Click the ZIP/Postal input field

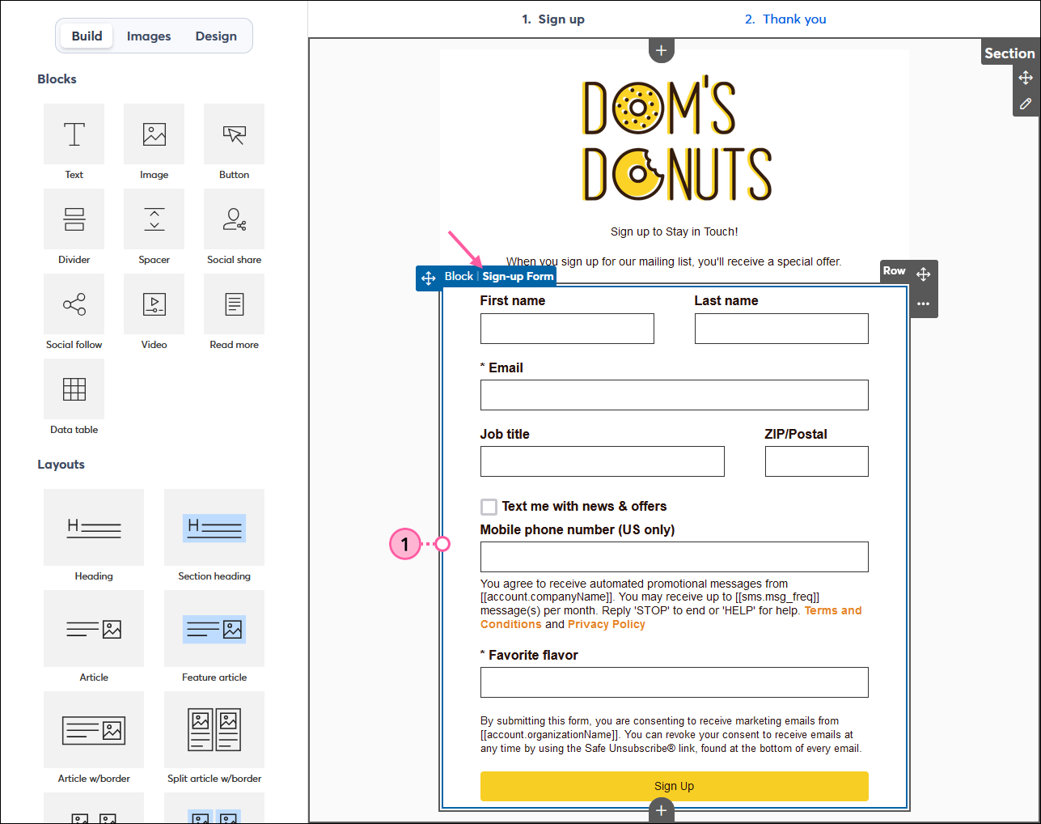pos(817,461)
